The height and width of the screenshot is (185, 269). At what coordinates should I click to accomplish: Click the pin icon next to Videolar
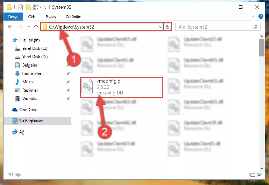coord(68,99)
